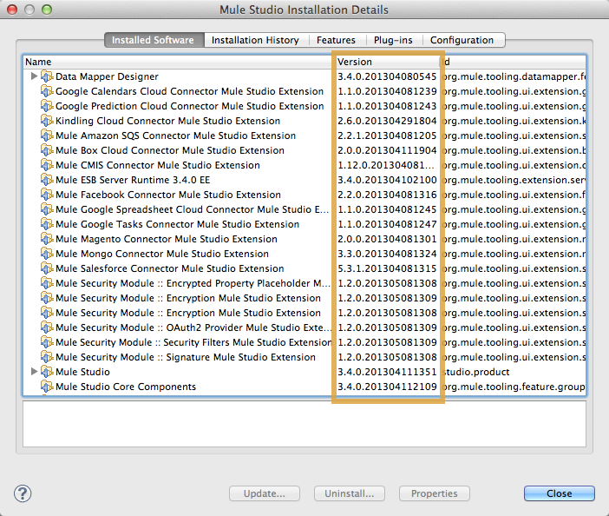The width and height of the screenshot is (609, 516).
Task: Click the help question mark icon
Action: (x=23, y=493)
